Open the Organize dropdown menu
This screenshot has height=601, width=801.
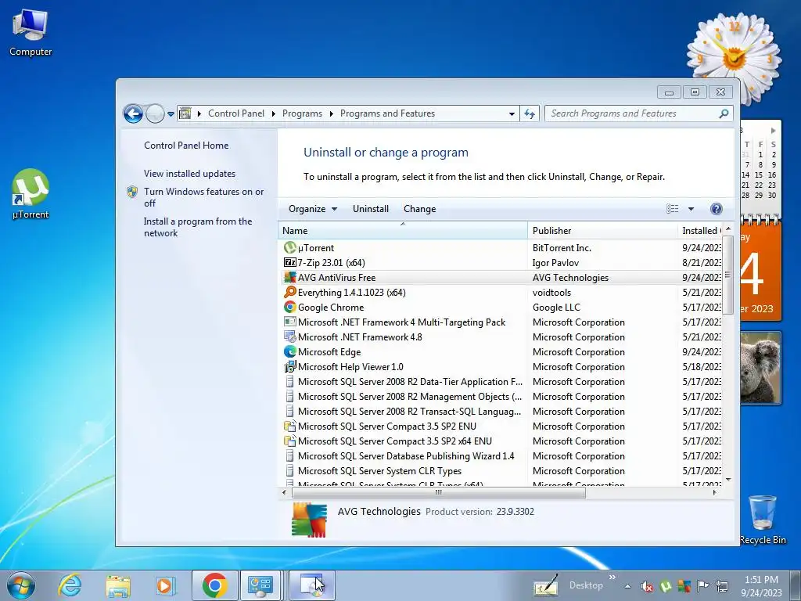pyautogui.click(x=313, y=208)
